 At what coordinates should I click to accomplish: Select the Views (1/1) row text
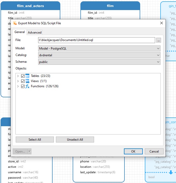[x=39, y=81]
